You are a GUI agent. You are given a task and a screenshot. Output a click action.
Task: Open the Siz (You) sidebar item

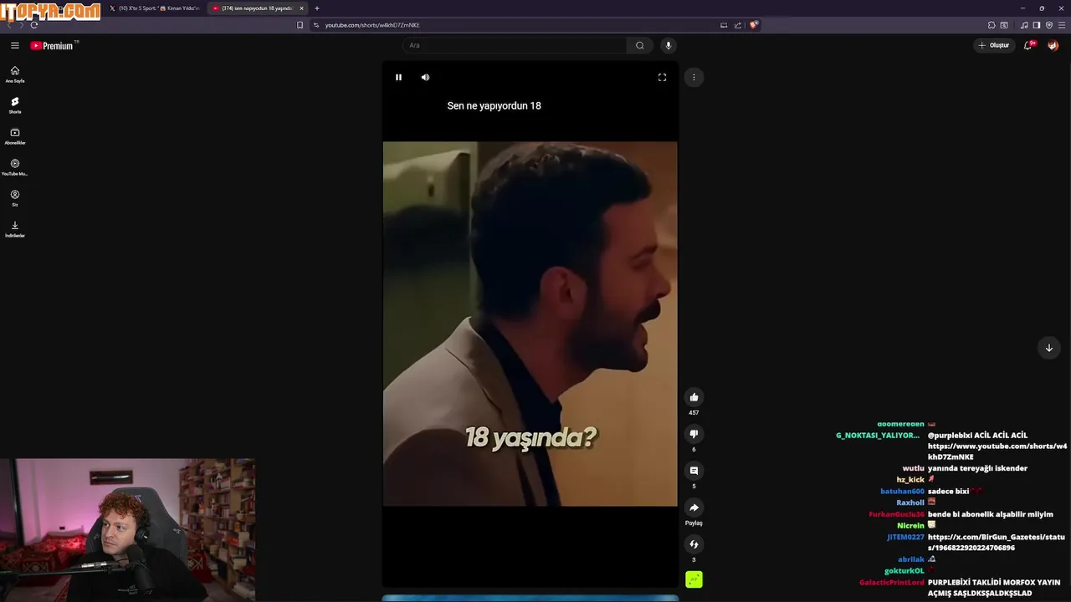point(15,198)
